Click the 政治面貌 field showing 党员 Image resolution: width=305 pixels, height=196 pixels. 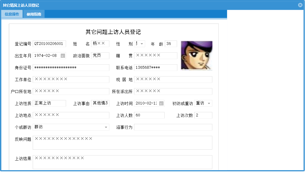coord(100,55)
